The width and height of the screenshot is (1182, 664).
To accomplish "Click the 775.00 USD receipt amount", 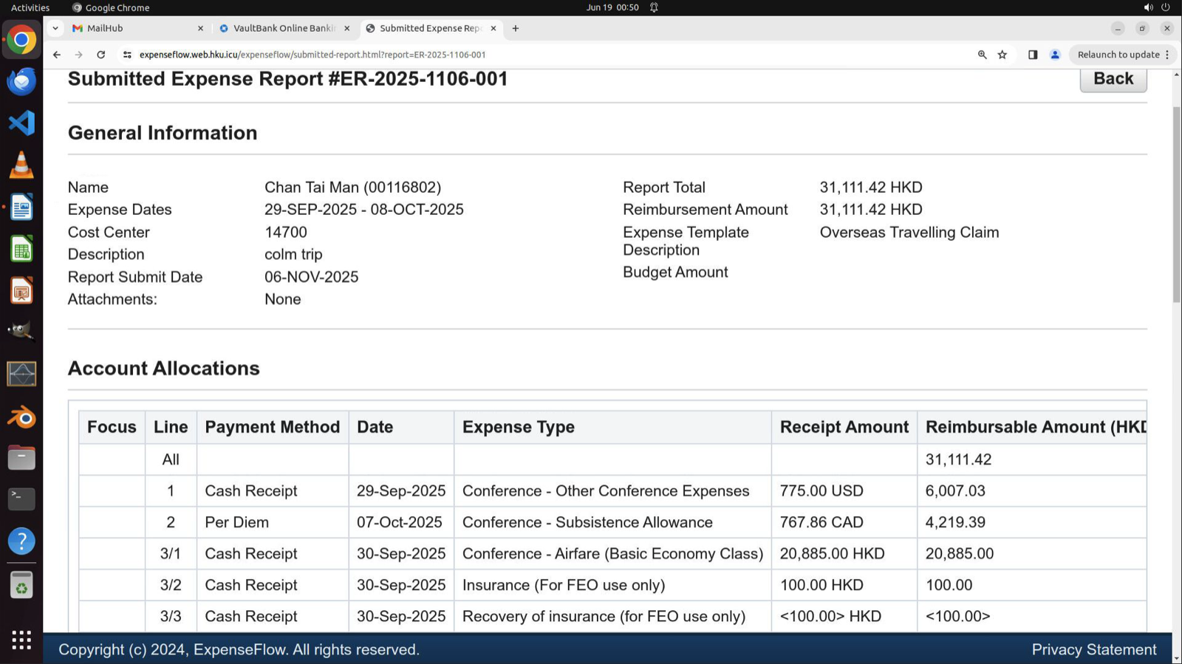I will pos(821,491).
